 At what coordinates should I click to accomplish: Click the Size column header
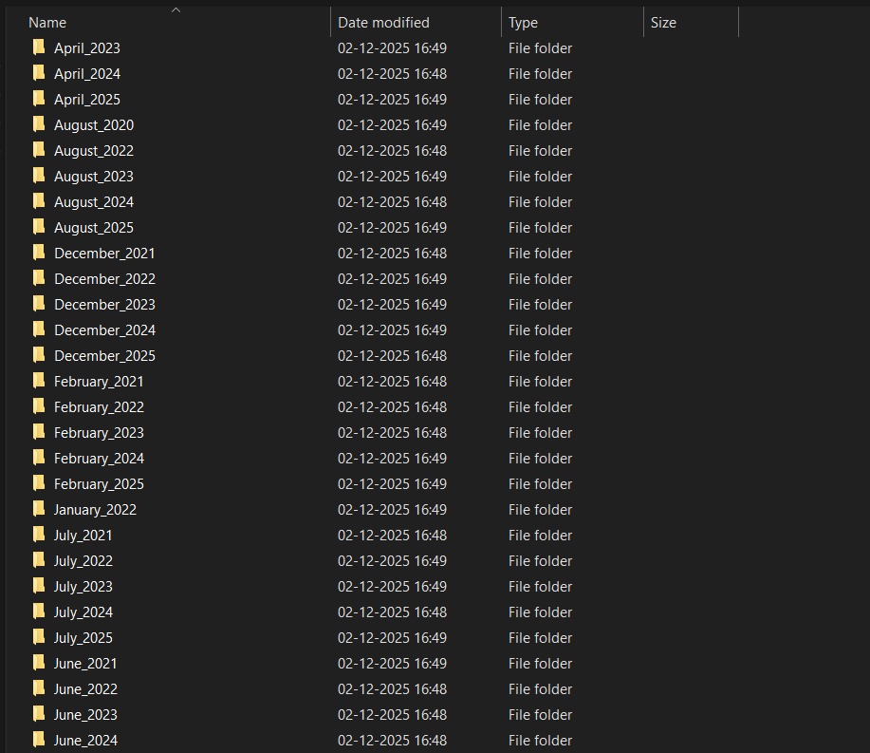tap(663, 23)
